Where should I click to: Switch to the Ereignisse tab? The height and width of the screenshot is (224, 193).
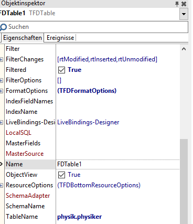pos(60,38)
